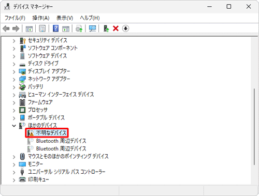Open the 表示(V) menu
The width and height of the screenshot is (259, 196).
pos(65,18)
